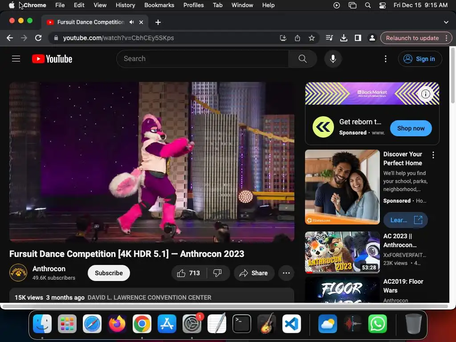Open the media controls icon in toolbar
The width and height of the screenshot is (456, 342).
point(329,38)
